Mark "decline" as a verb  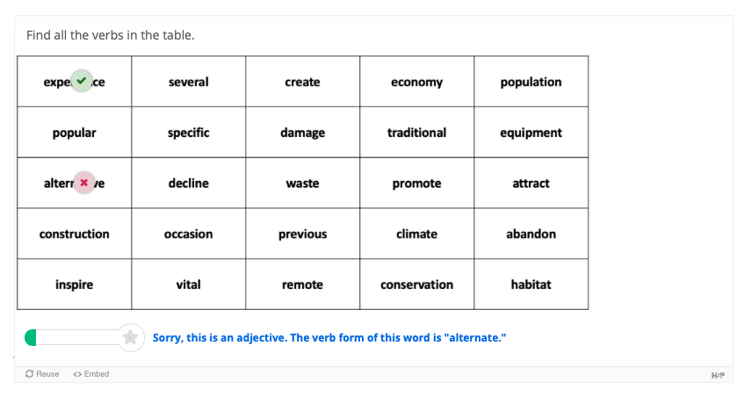pyautogui.click(x=188, y=184)
